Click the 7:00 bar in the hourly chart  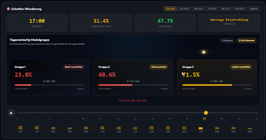(37, 128)
